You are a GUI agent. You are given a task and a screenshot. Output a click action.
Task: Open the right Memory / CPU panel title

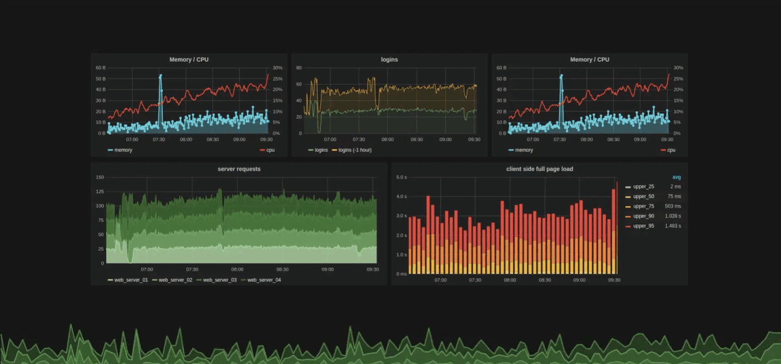pos(590,60)
